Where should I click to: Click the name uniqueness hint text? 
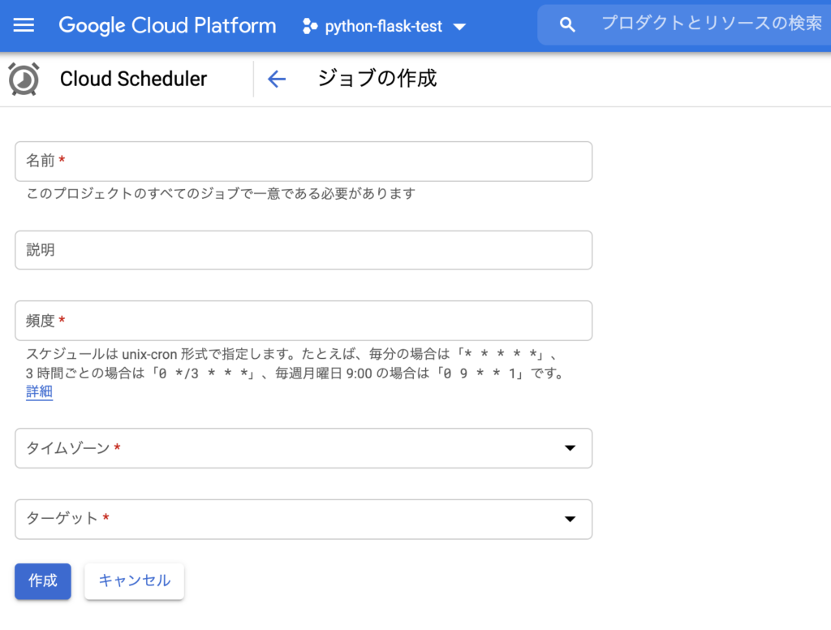tap(221, 193)
